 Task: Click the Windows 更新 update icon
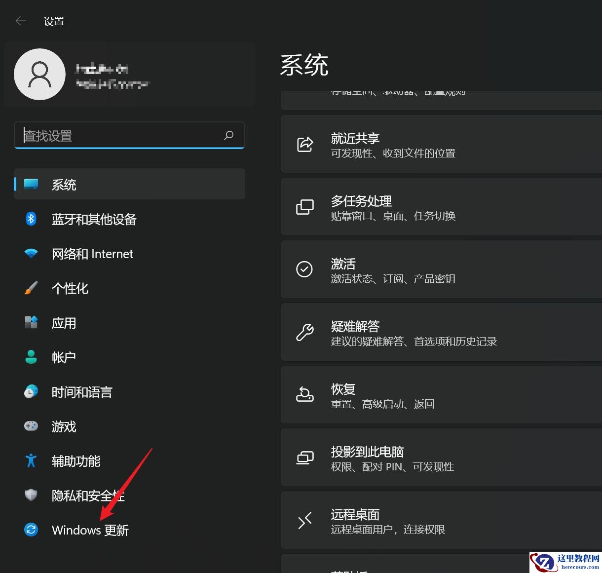point(31,530)
